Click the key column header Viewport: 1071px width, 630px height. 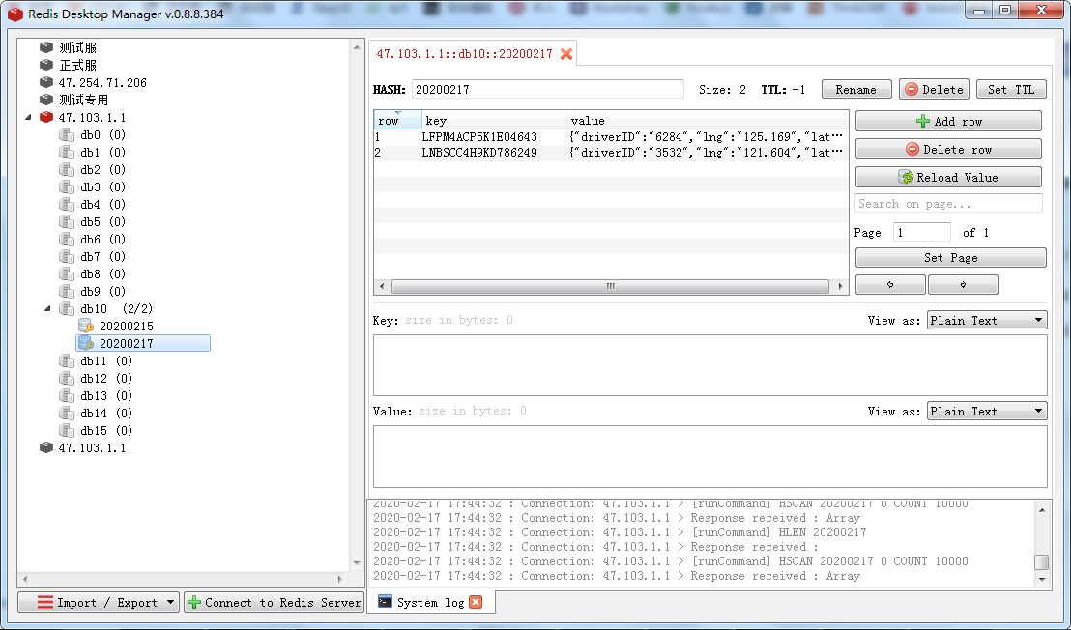click(x=494, y=120)
